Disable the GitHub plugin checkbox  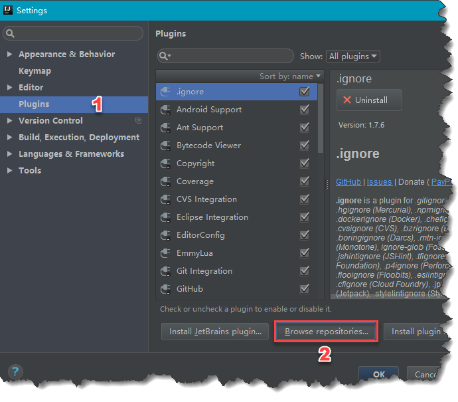[305, 289]
